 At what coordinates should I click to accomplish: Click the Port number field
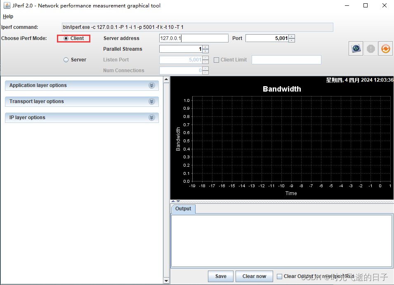click(267, 38)
